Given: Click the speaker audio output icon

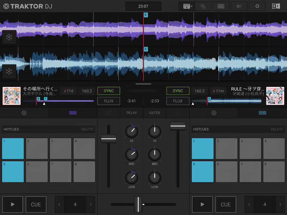Looking at the screenshot, I should (x=239, y=6).
